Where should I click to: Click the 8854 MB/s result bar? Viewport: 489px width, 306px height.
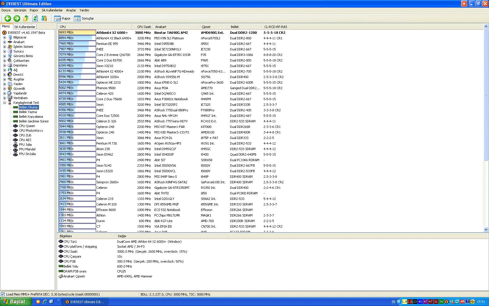tap(77, 38)
